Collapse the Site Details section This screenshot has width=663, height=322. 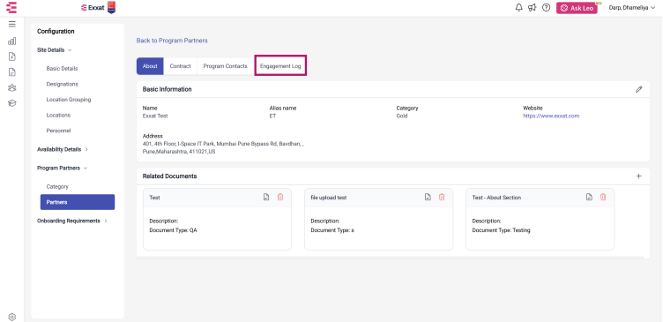tap(55, 50)
